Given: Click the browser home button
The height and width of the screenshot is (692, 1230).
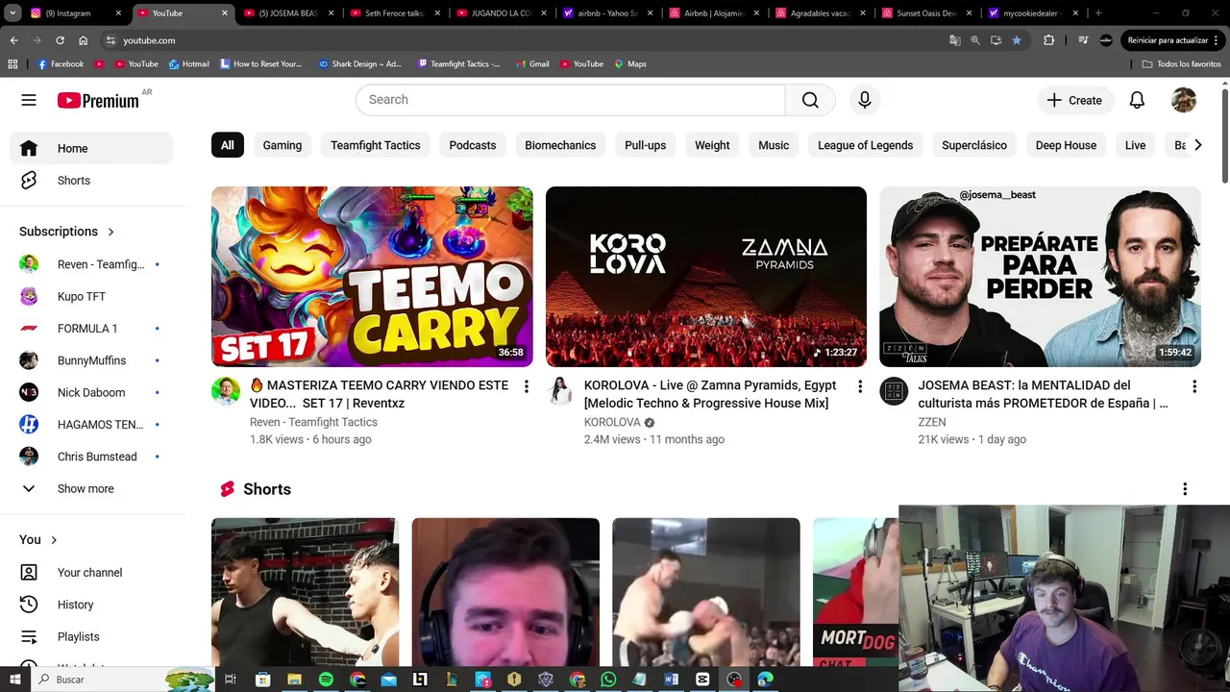Looking at the screenshot, I should click(x=84, y=40).
